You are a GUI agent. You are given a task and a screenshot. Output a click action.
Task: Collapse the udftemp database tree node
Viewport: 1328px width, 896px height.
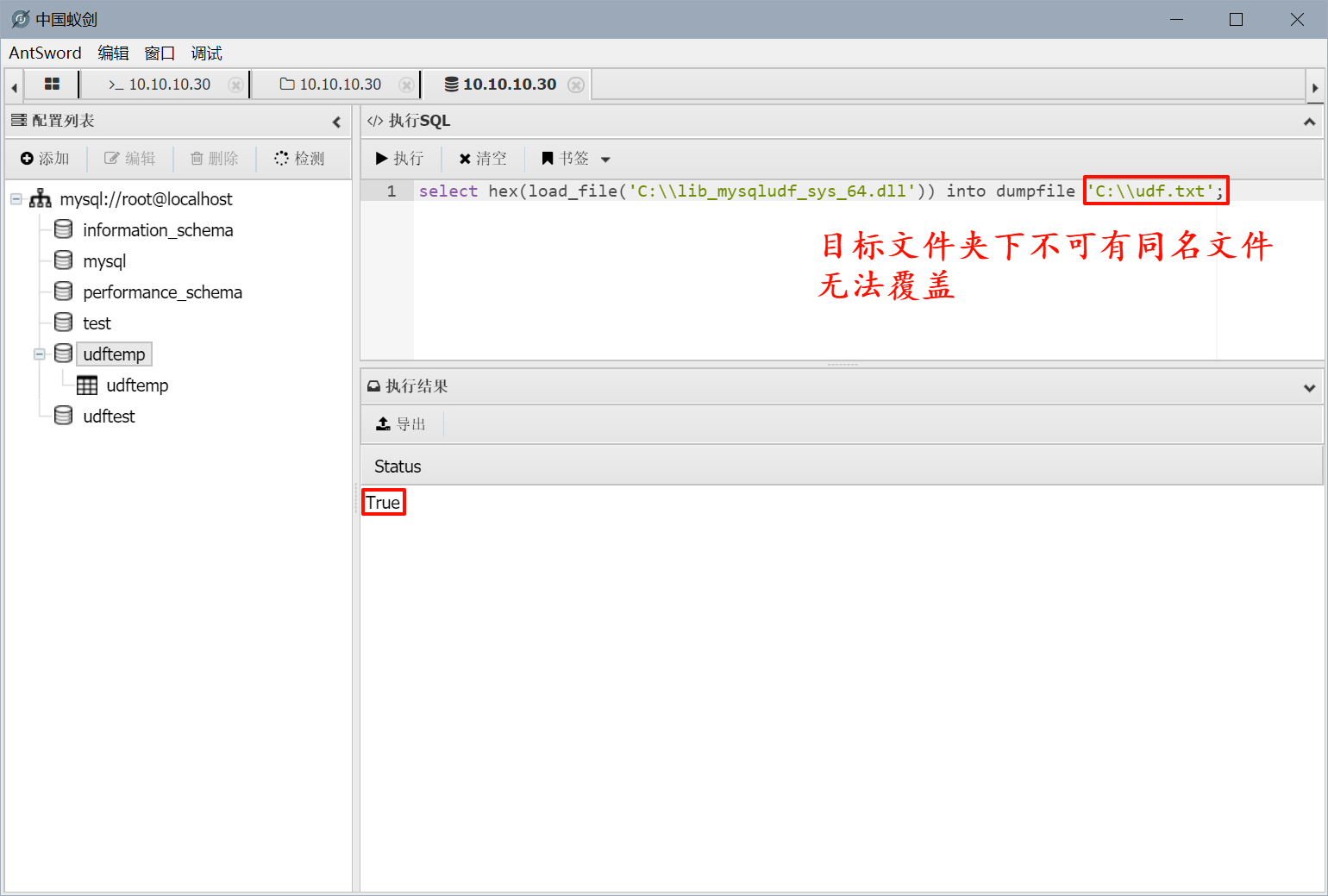(39, 354)
